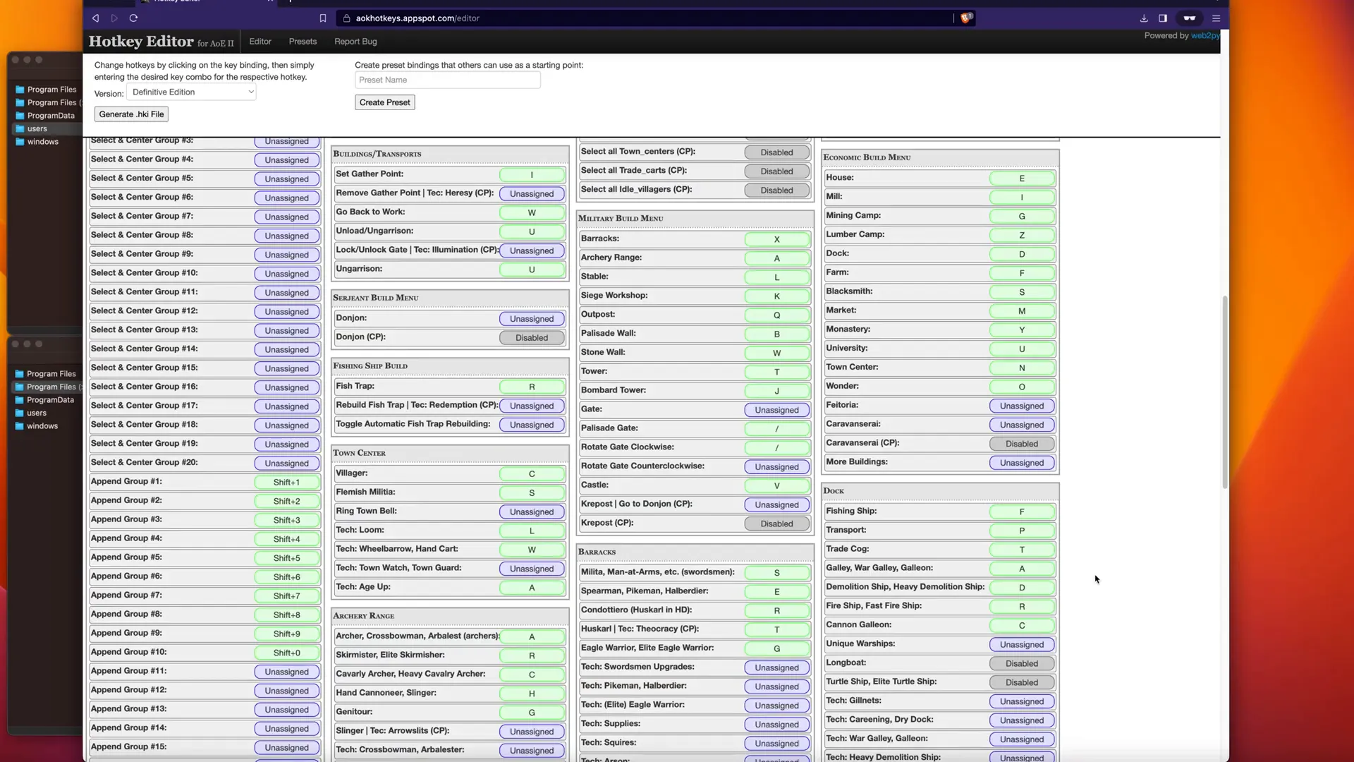Screen dimensions: 1354x762
Task: Change the Skirmisher, Elite Skirmisher binding
Action: coord(532,656)
